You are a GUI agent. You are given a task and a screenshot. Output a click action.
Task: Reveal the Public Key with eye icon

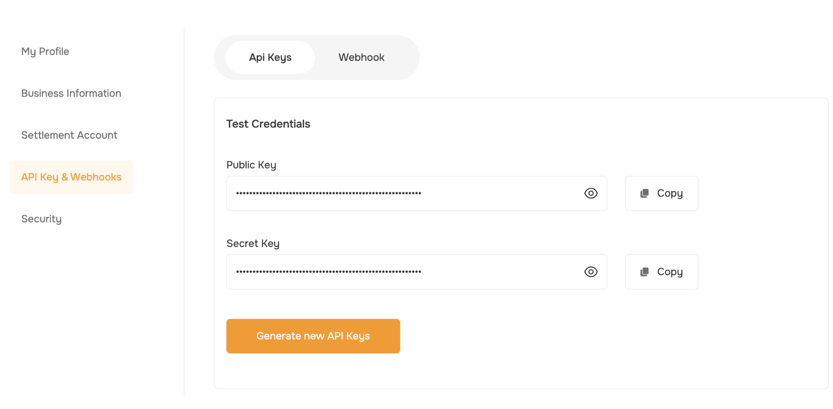click(x=591, y=193)
